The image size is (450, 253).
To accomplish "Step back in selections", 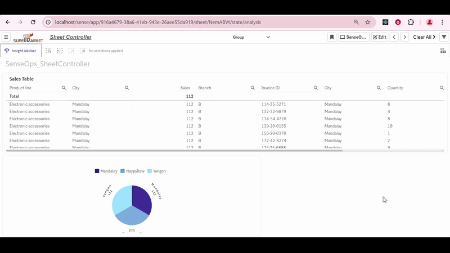I will [x=60, y=51].
